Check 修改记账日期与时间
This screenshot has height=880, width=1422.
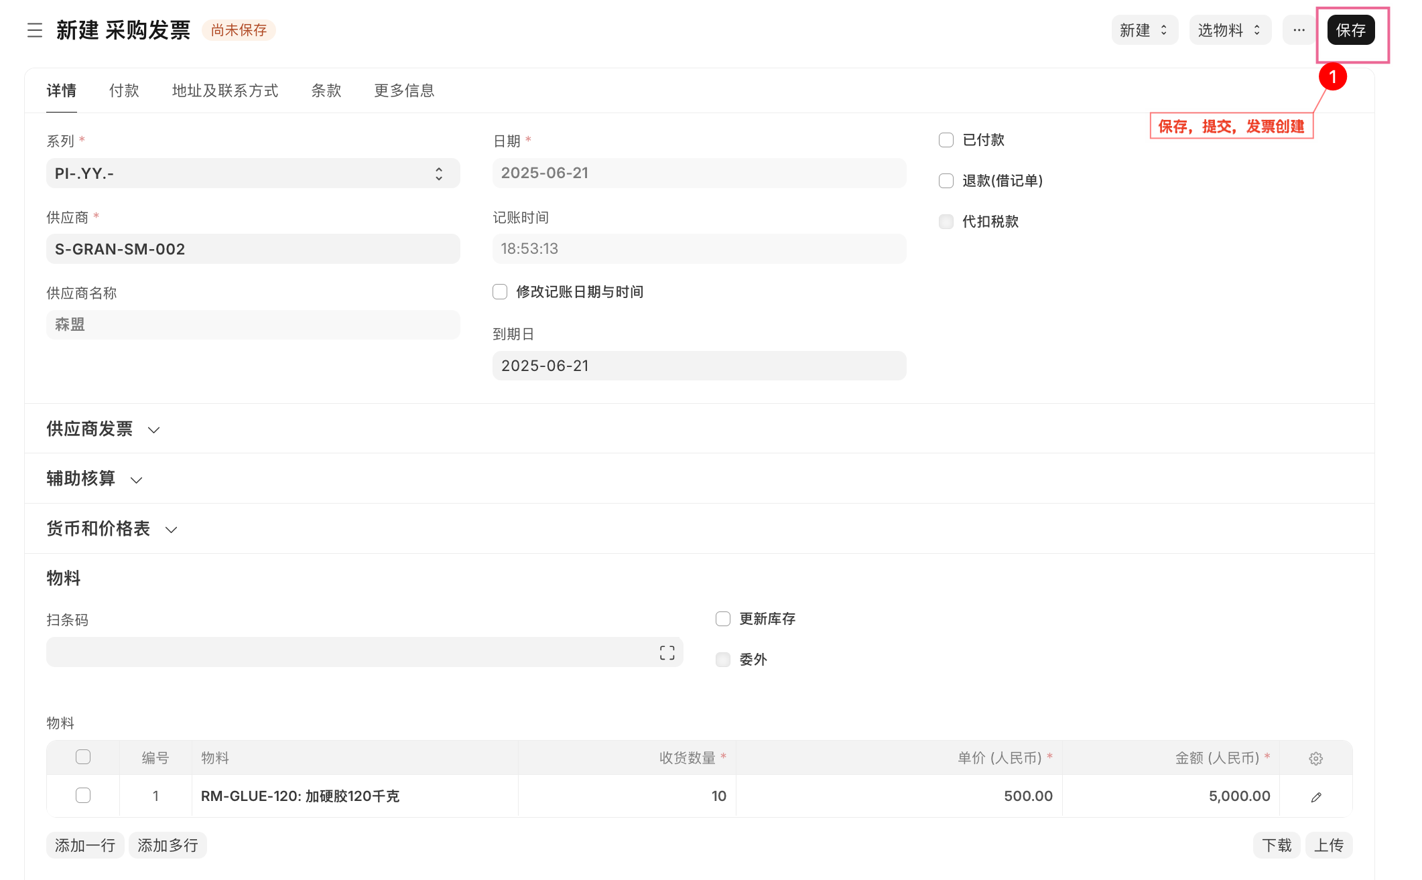point(500,291)
